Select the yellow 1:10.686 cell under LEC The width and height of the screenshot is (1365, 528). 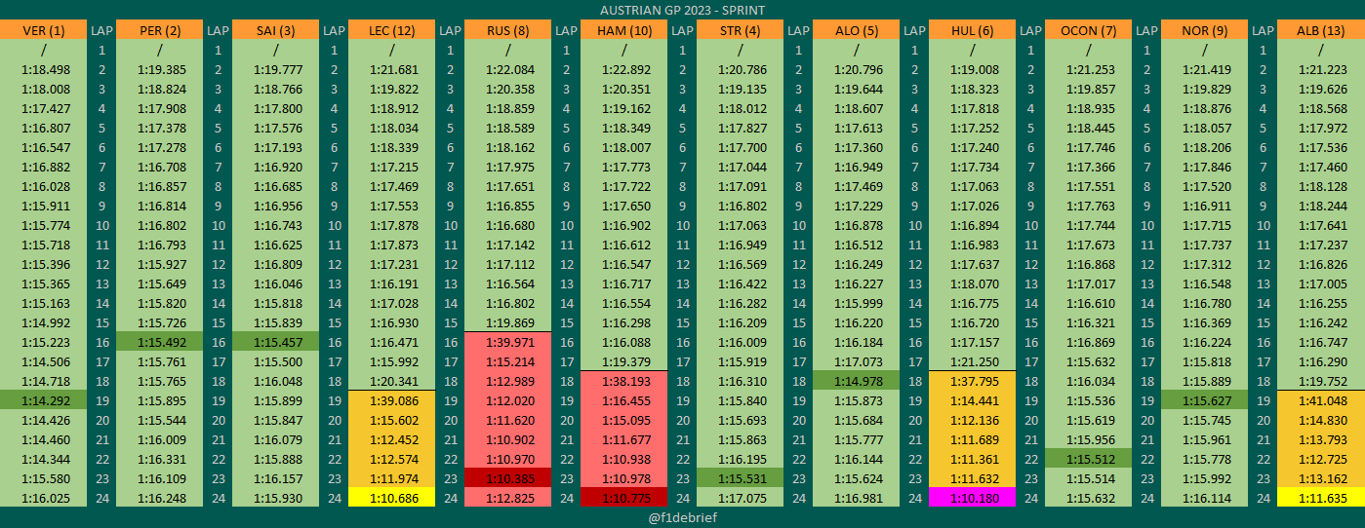click(x=391, y=498)
